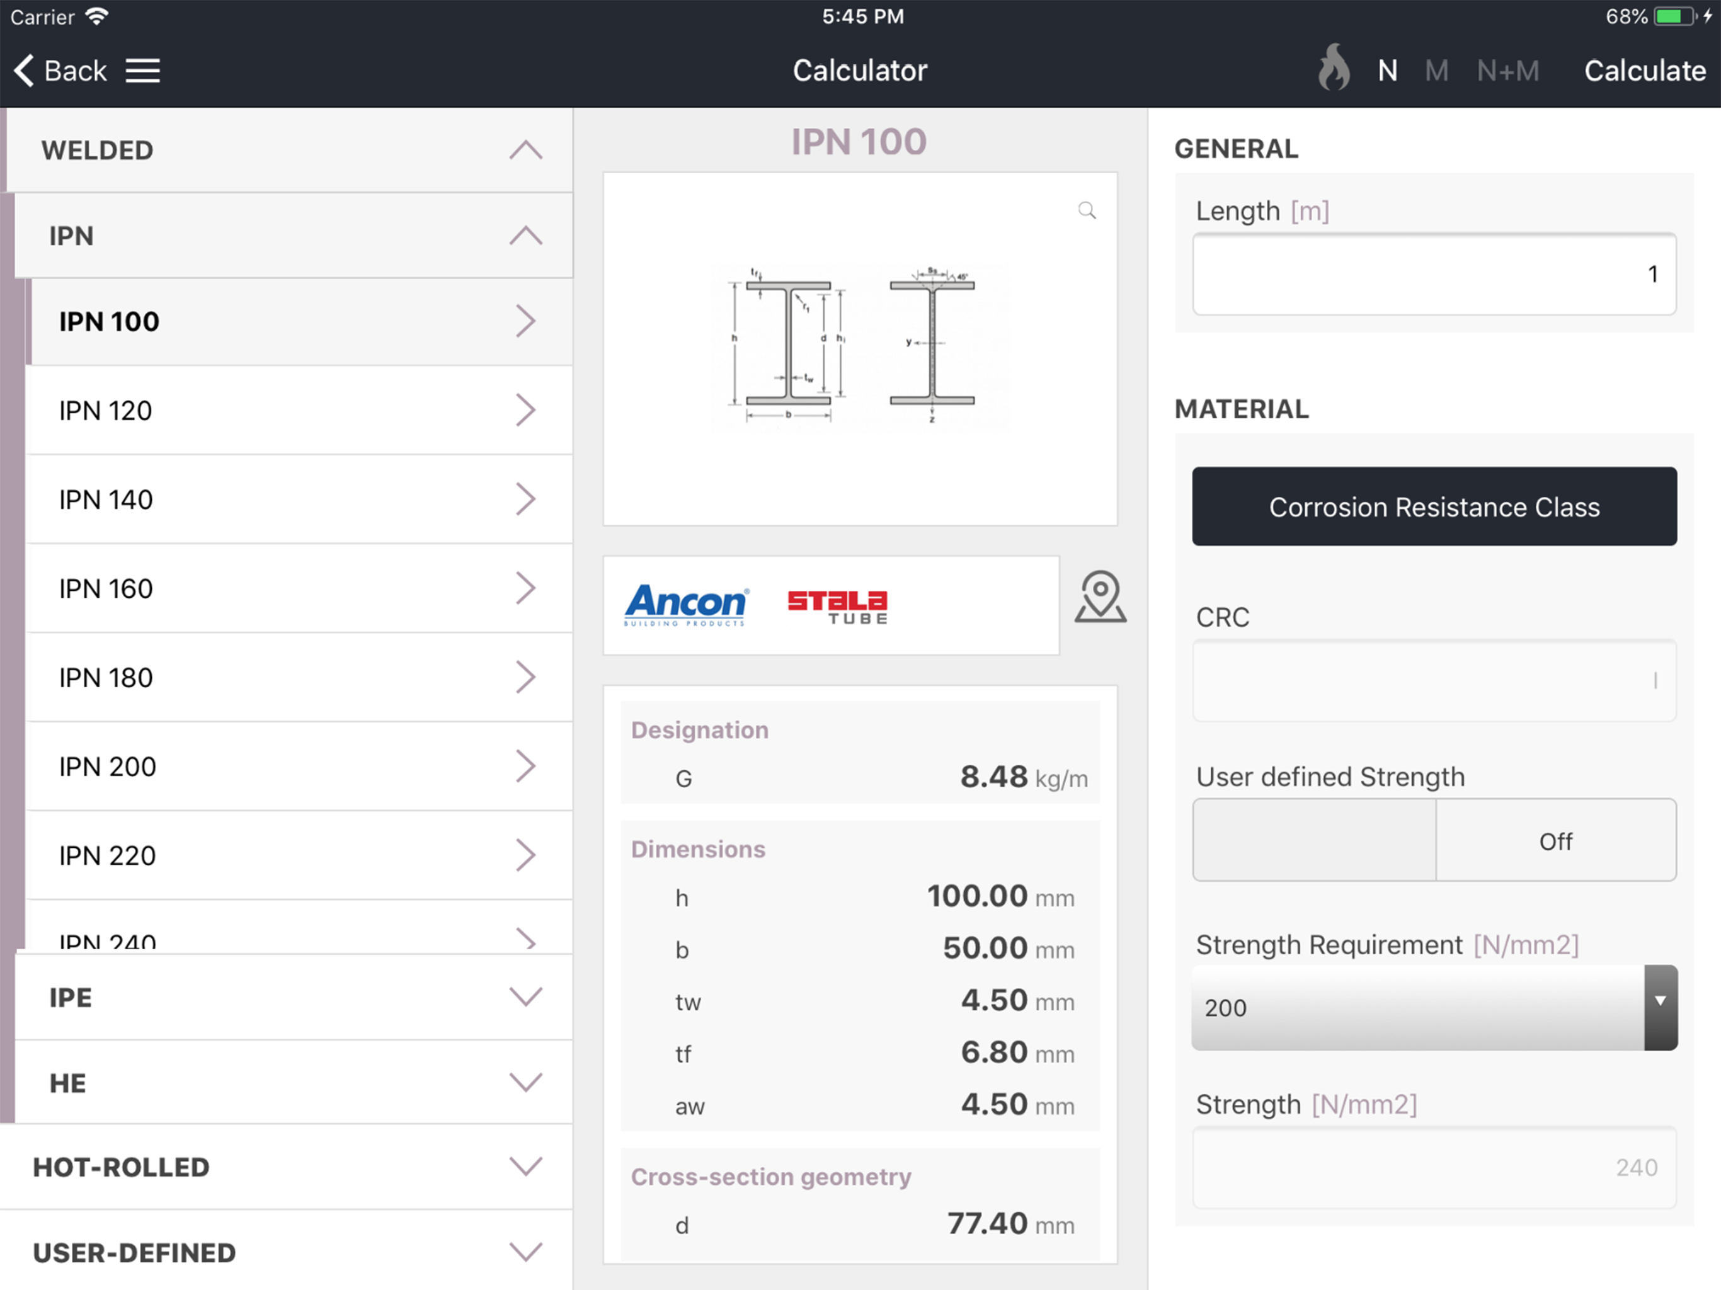Image resolution: width=1721 pixels, height=1290 pixels.
Task: Click the d value 77.40 mm
Action: [1010, 1224]
